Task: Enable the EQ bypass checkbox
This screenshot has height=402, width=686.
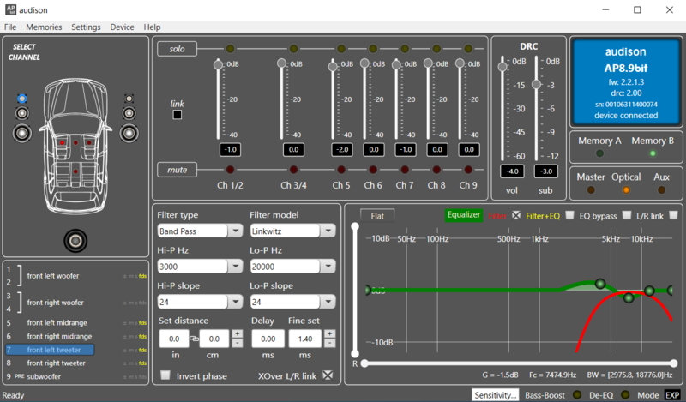Action: (x=627, y=215)
